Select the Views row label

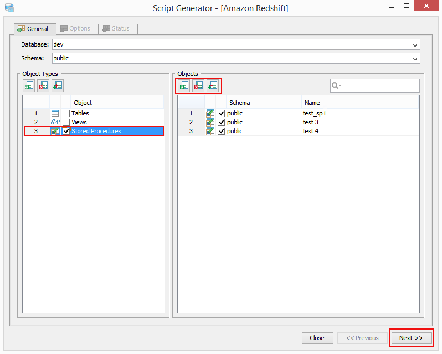[x=79, y=122]
